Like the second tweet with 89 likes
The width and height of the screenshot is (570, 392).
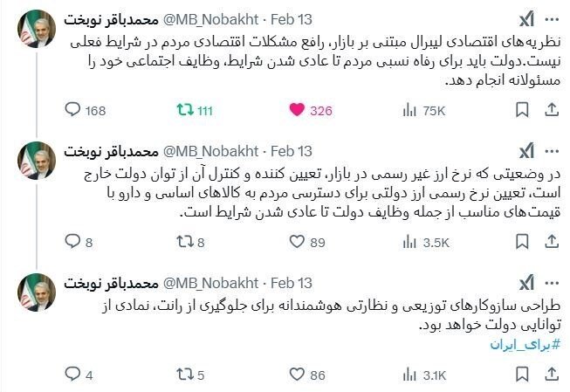(297, 243)
